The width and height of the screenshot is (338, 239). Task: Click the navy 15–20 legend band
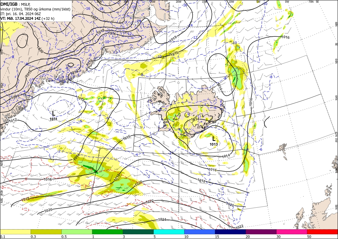[x=231, y=232]
